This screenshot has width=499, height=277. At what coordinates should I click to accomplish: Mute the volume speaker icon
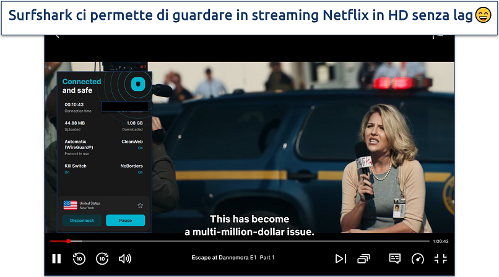point(125,258)
